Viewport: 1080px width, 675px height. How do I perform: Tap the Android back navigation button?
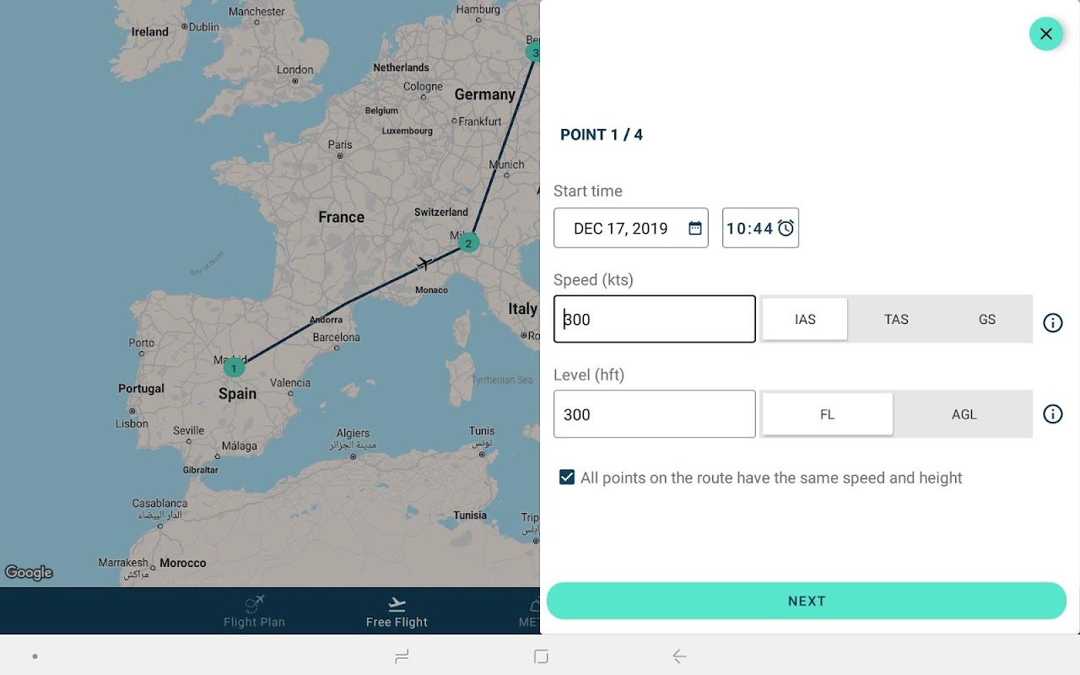coord(679,656)
